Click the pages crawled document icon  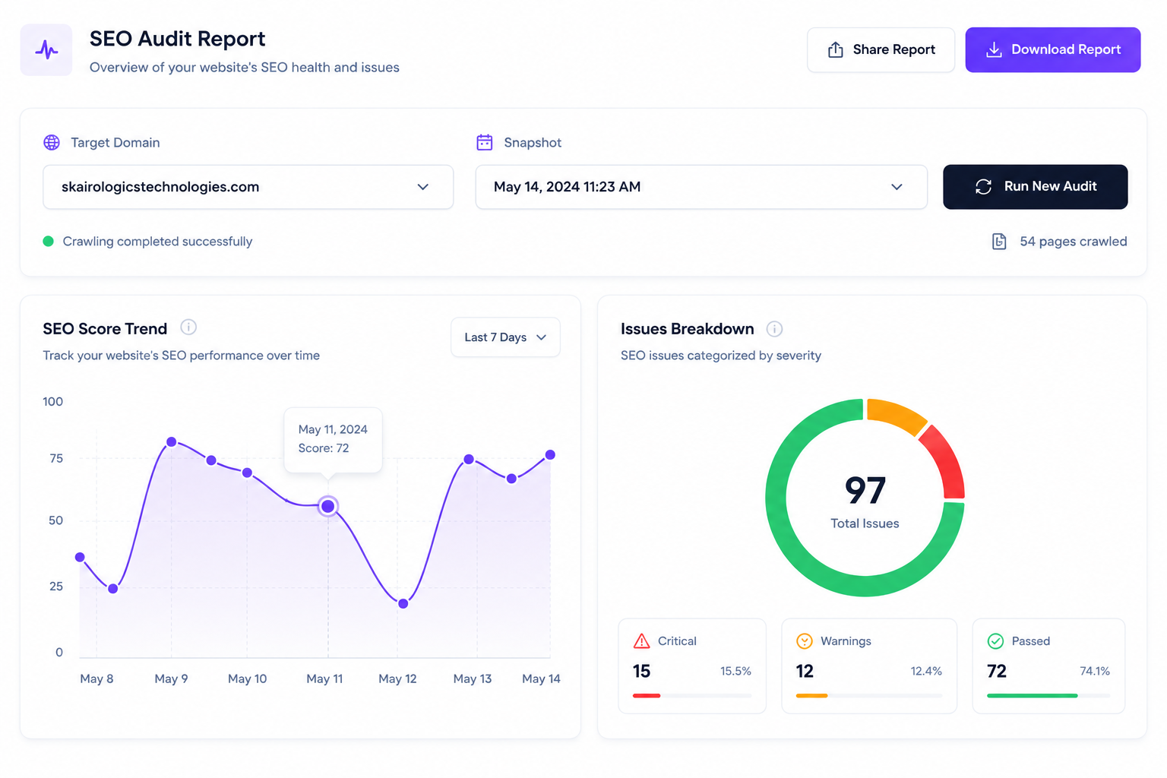tap(1000, 242)
